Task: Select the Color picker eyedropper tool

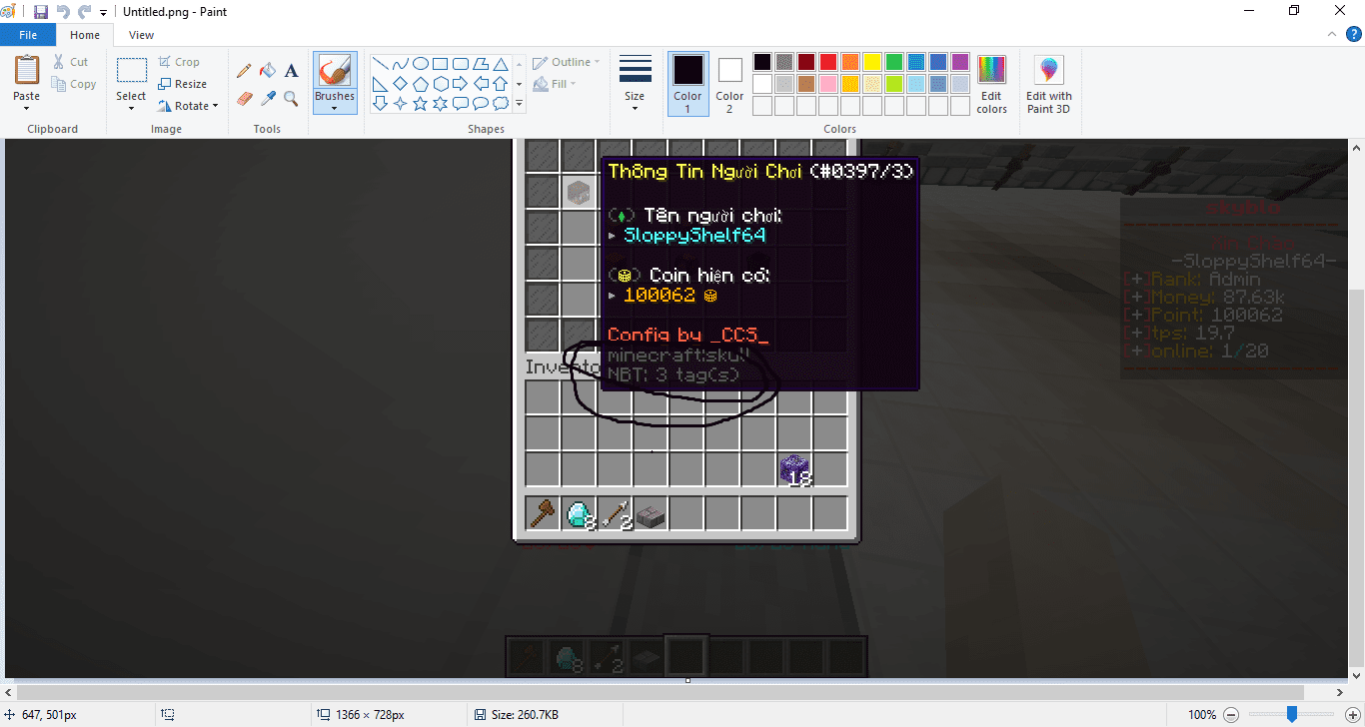Action: pyautogui.click(x=268, y=98)
